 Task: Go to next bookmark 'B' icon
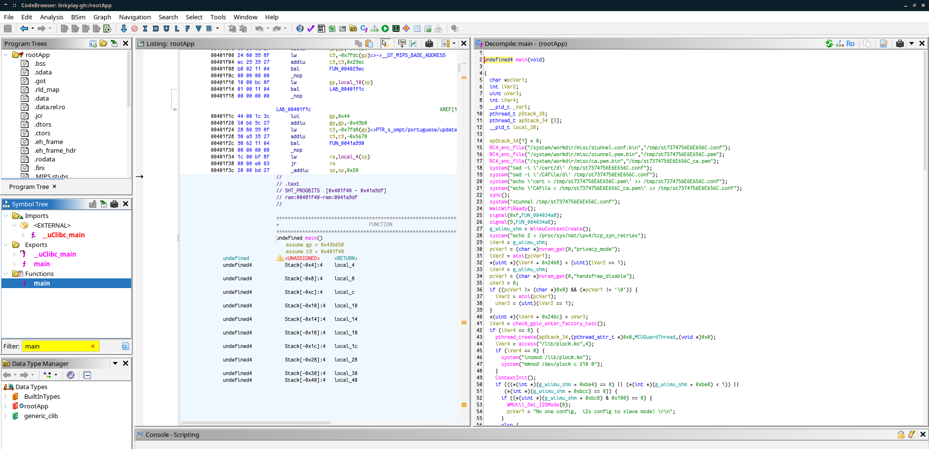pos(209,29)
